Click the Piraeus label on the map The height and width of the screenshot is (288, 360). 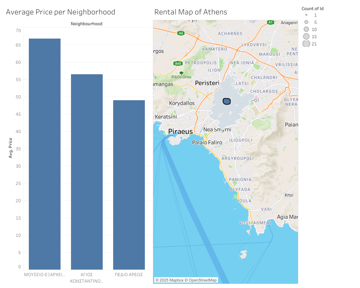tap(181, 132)
